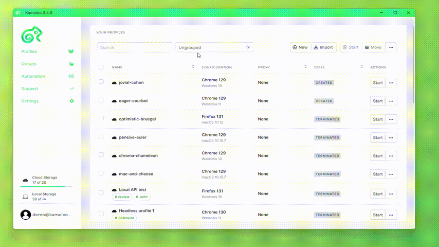The image size is (439, 247).
Task: Click the #John tag on Local API test
Action: pyautogui.click(x=142, y=197)
